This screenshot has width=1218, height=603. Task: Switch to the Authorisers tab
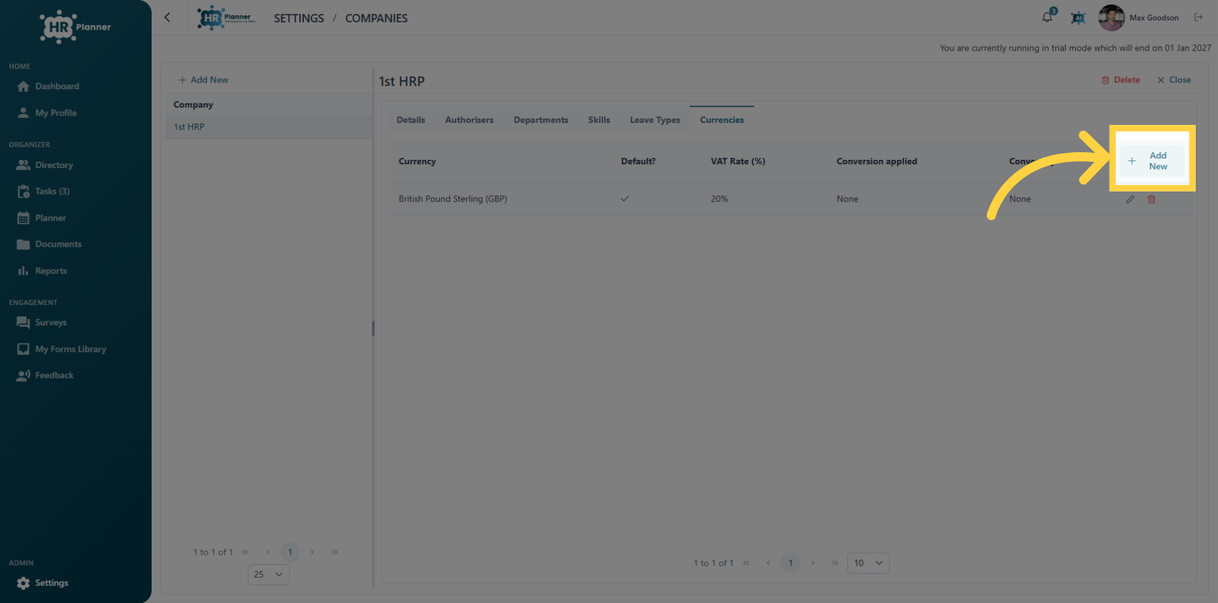point(469,120)
